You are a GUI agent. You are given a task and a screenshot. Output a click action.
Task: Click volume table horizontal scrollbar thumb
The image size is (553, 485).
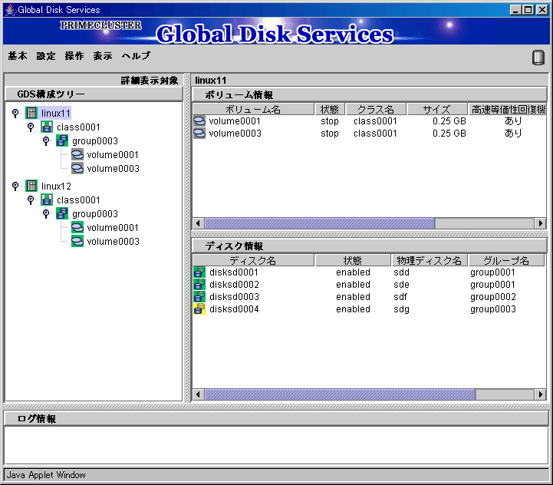coord(320,223)
